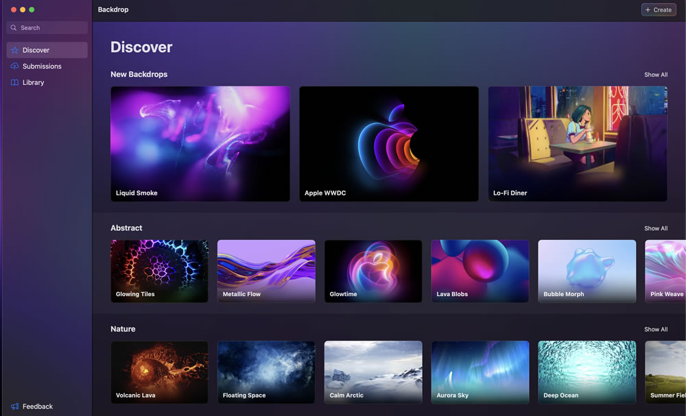
Task: Select the Discover sidebar item
Action: click(47, 50)
